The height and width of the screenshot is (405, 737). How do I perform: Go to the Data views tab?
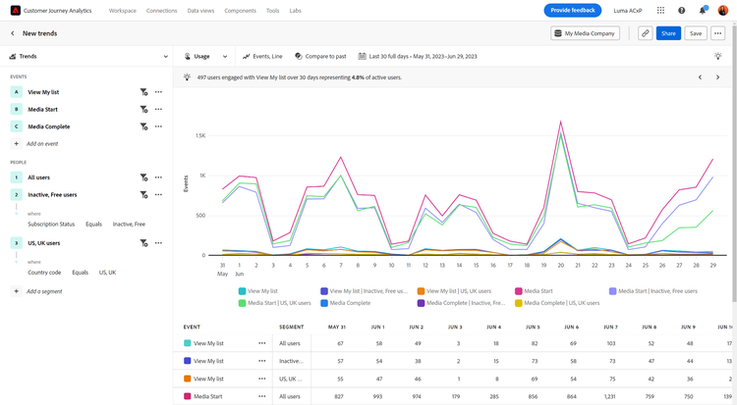click(x=202, y=11)
